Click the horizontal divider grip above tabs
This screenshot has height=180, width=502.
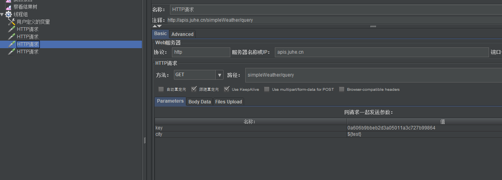click(373, 26)
